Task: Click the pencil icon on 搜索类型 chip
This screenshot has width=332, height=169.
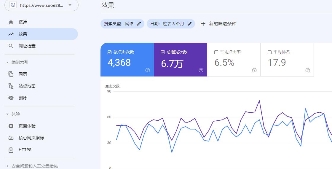Action: 139,24
